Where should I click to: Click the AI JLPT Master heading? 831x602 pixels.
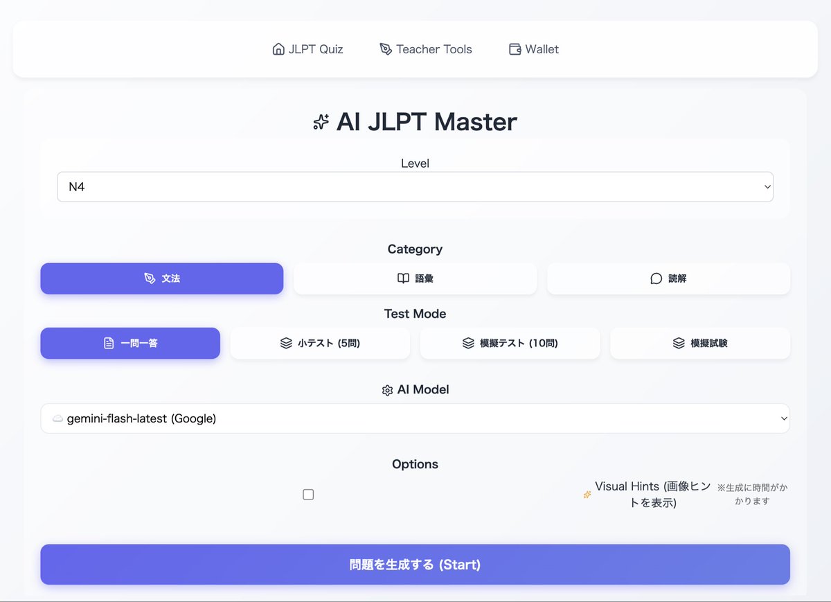pos(427,122)
